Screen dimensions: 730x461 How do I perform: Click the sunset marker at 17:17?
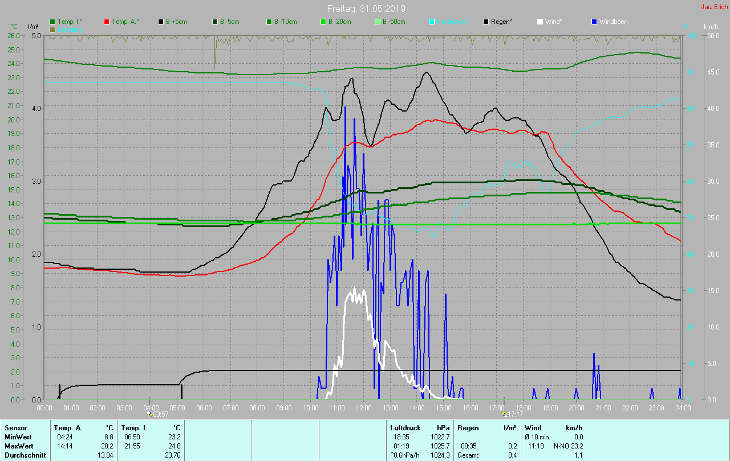tap(504, 414)
